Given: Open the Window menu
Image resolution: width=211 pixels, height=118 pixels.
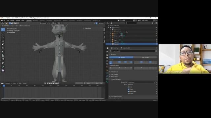Looking at the screenshot, I should pyautogui.click(x=18, y=20).
